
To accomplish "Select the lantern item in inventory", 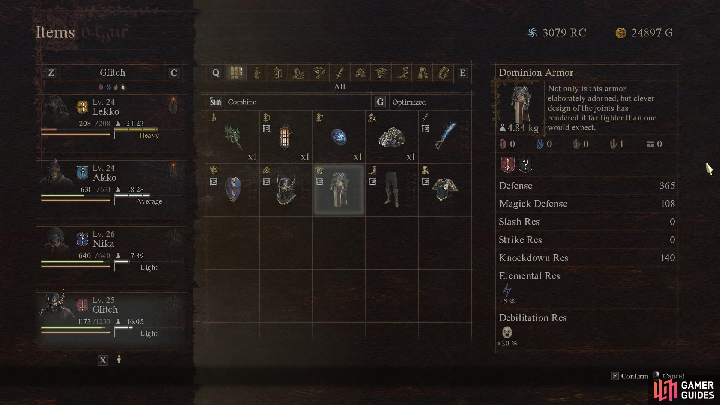I will click(286, 136).
